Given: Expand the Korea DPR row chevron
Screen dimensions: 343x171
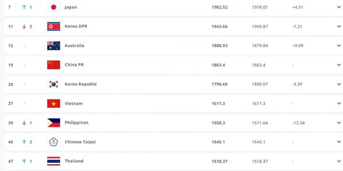Looking at the screenshot, I should (339, 27).
